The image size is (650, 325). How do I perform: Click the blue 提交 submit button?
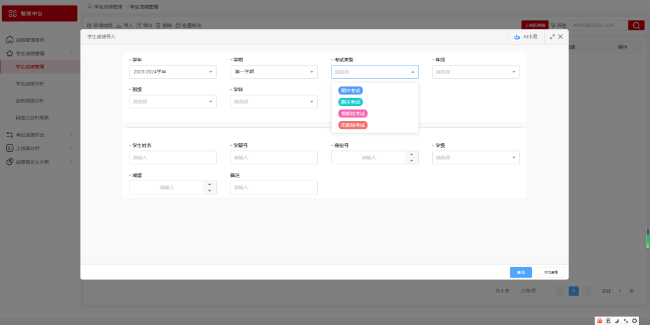click(521, 273)
